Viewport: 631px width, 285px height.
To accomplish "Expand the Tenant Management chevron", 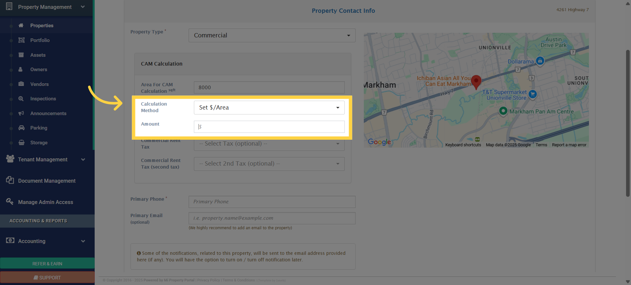I will tap(83, 159).
